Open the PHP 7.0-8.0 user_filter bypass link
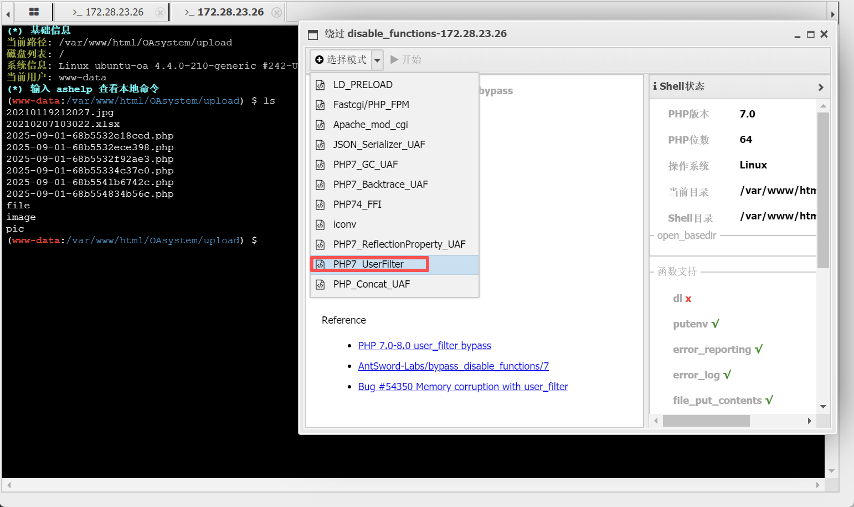 pyautogui.click(x=424, y=346)
